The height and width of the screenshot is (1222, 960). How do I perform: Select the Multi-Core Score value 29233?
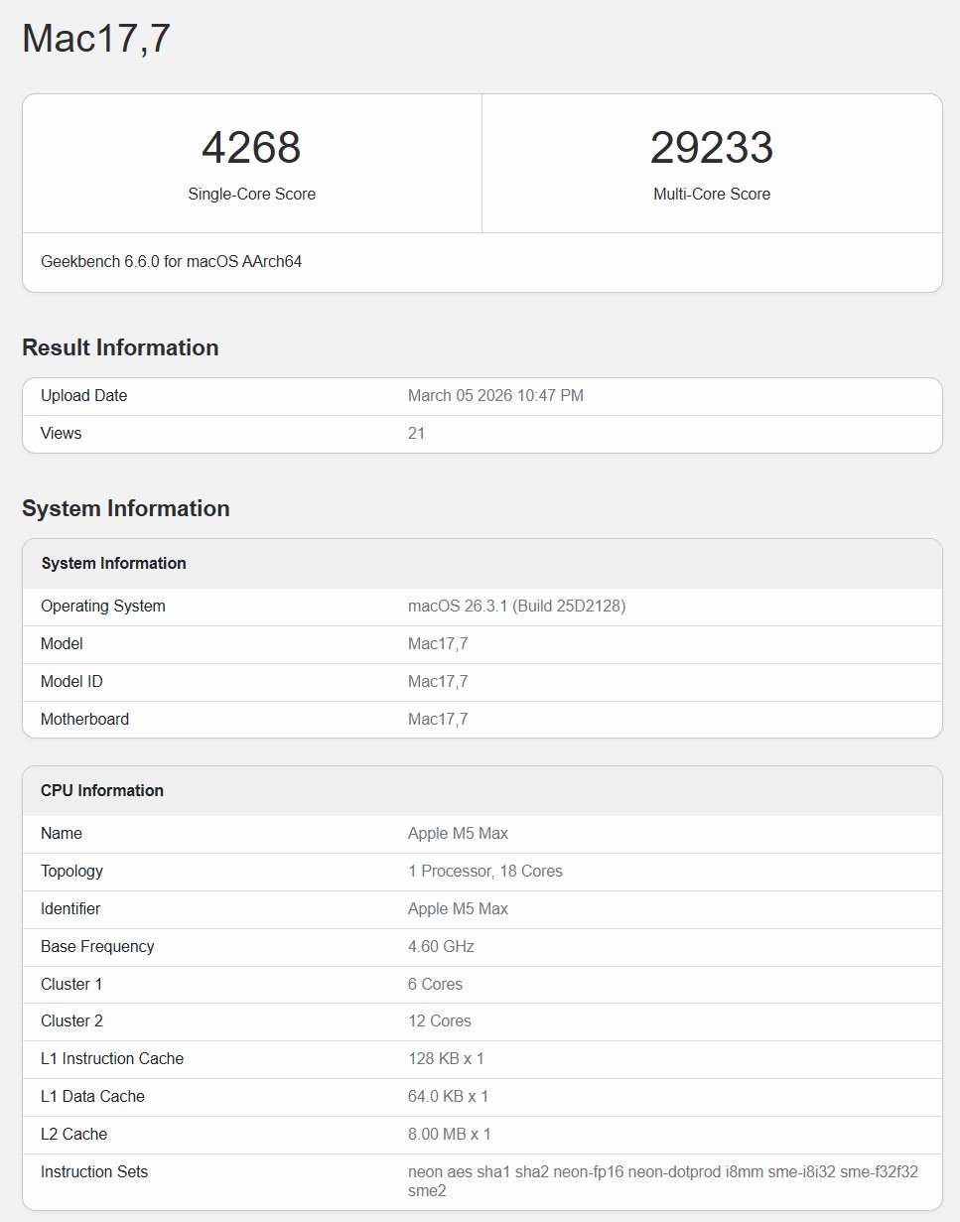713,147
